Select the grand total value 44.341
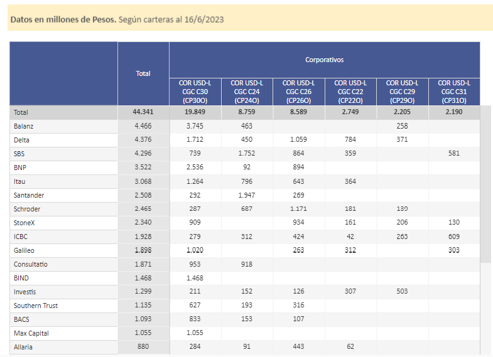 click(x=143, y=112)
